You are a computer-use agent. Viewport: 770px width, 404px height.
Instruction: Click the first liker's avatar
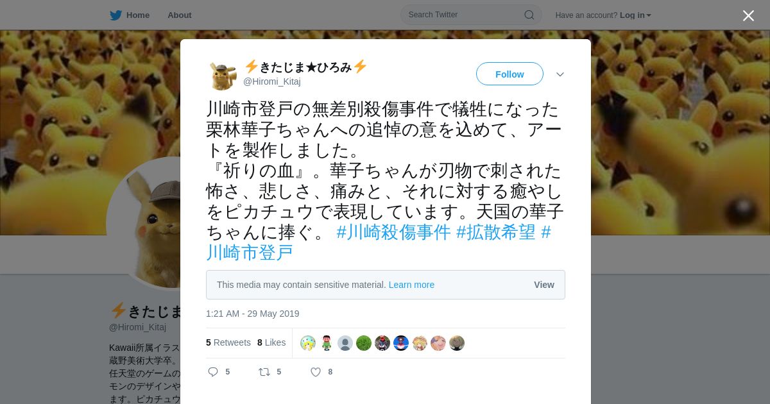coord(308,343)
